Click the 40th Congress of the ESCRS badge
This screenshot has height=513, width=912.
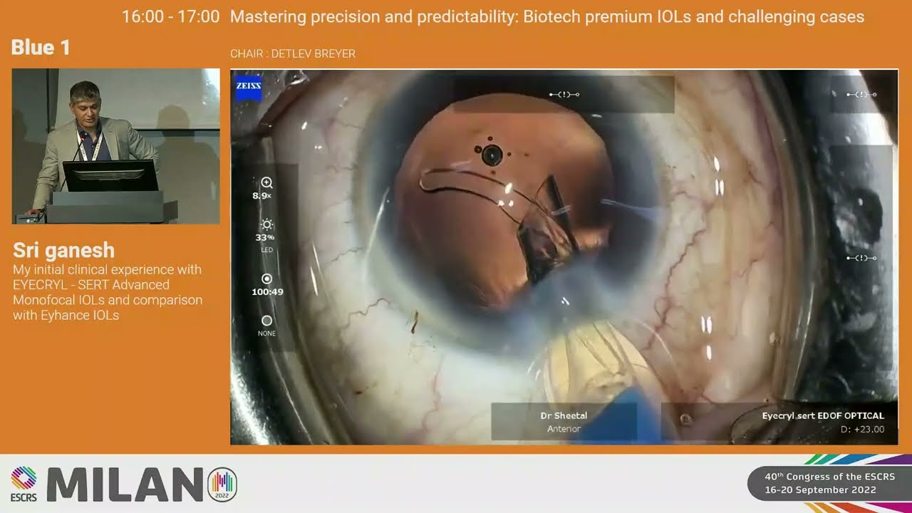pos(829,484)
